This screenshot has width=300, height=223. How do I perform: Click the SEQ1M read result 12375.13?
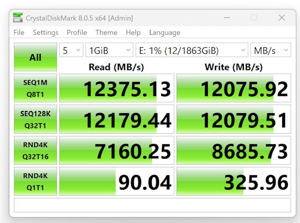point(117,88)
